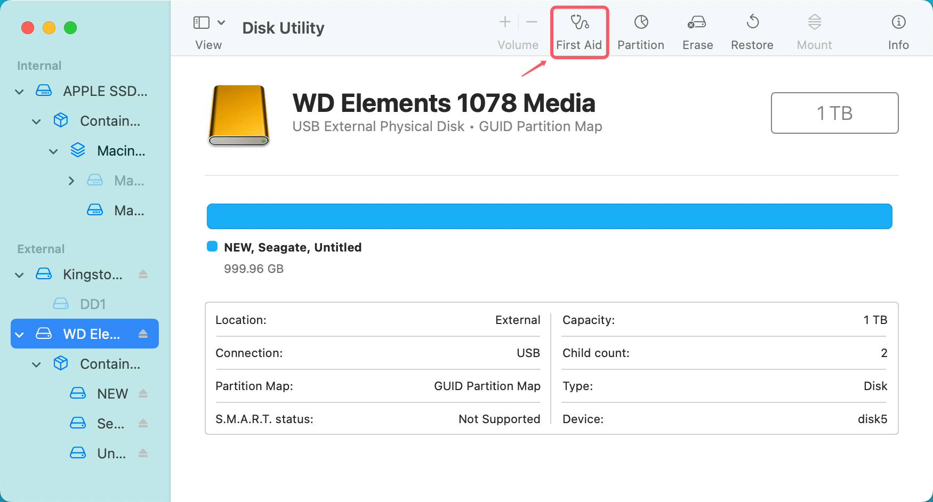Eject the WD Elements disk
The image size is (933, 502).
(143, 334)
